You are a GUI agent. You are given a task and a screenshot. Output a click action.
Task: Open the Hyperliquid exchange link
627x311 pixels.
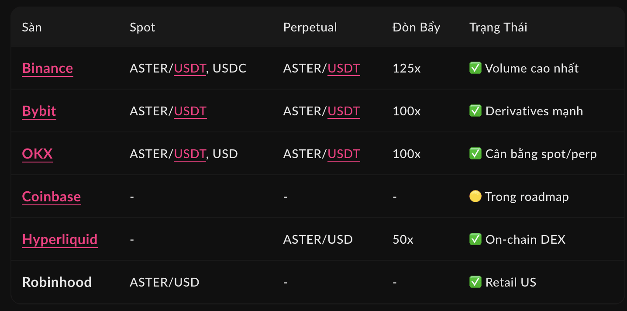pos(60,239)
